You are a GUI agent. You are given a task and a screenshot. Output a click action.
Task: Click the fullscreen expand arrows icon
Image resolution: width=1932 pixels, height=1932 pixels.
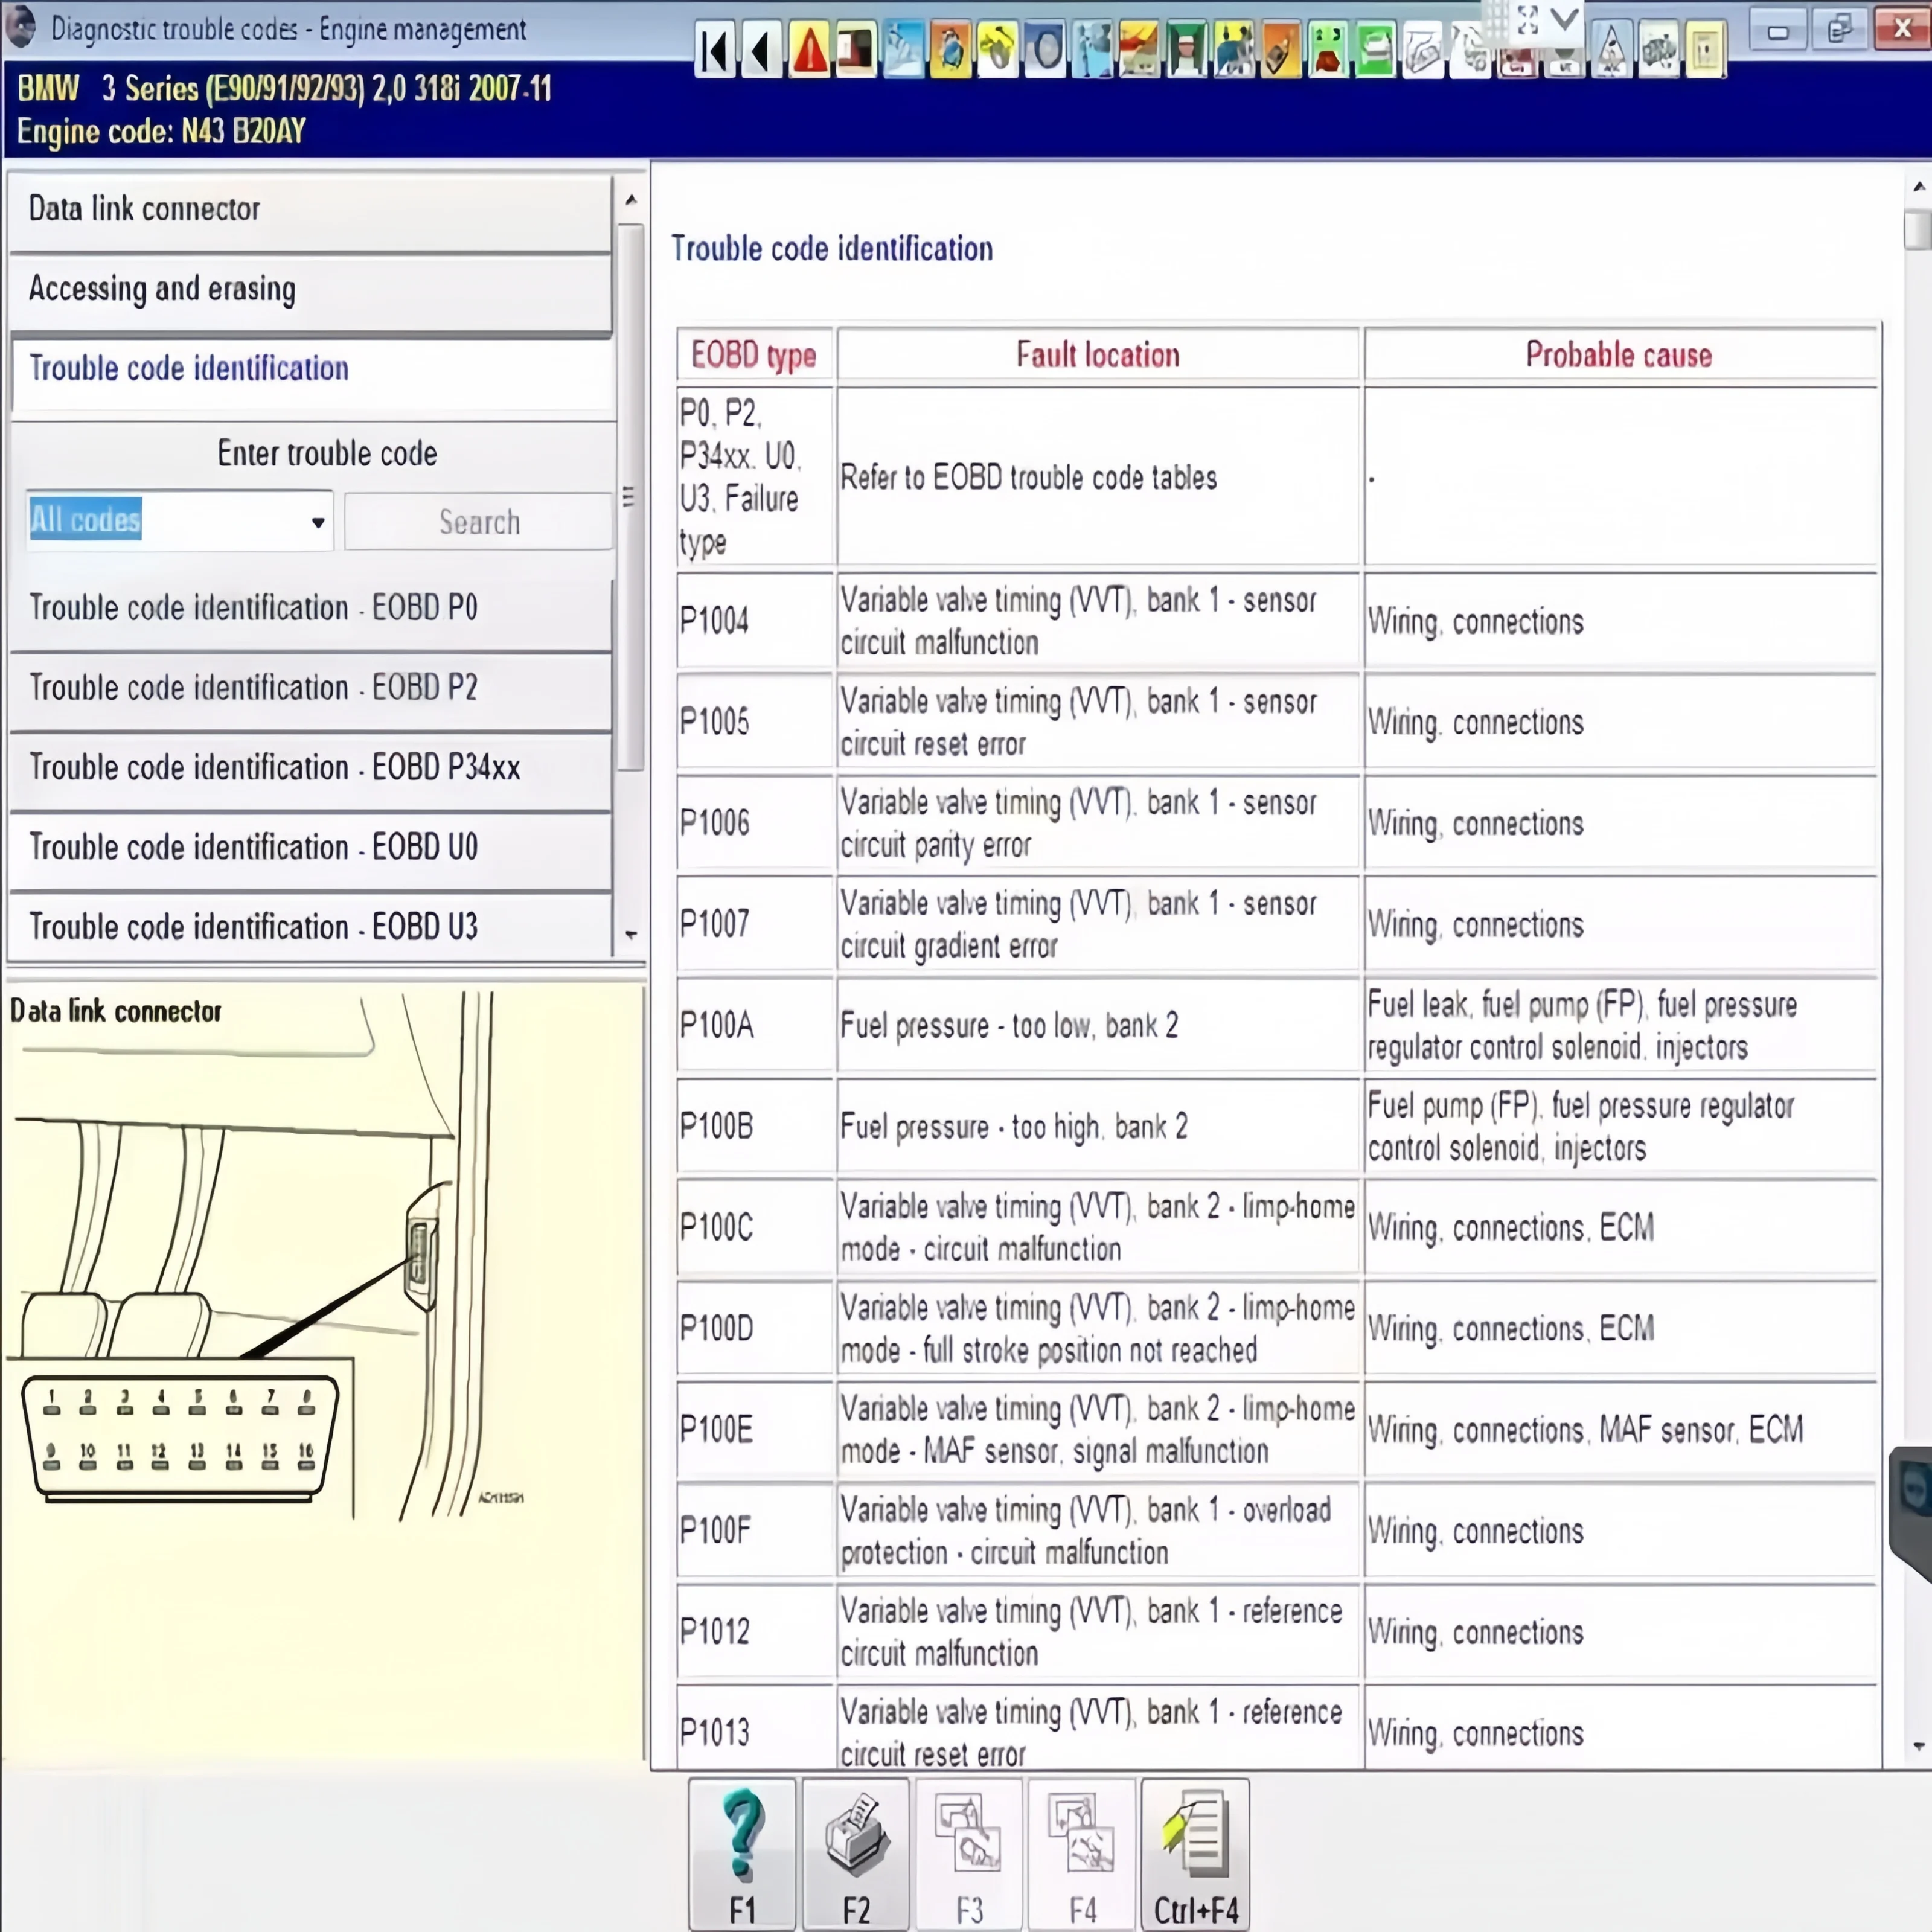click(x=1527, y=19)
